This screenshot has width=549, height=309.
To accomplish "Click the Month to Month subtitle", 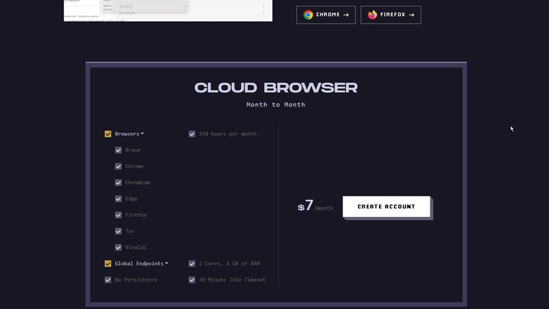I will 276,104.
